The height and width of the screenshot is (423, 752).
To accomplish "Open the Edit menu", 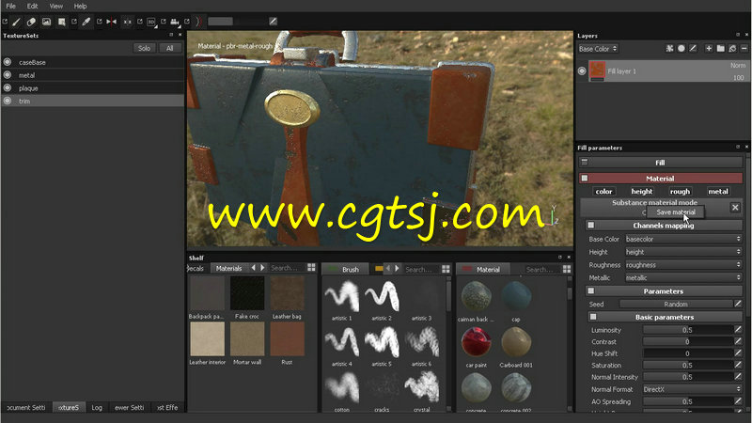I will [x=32, y=7].
